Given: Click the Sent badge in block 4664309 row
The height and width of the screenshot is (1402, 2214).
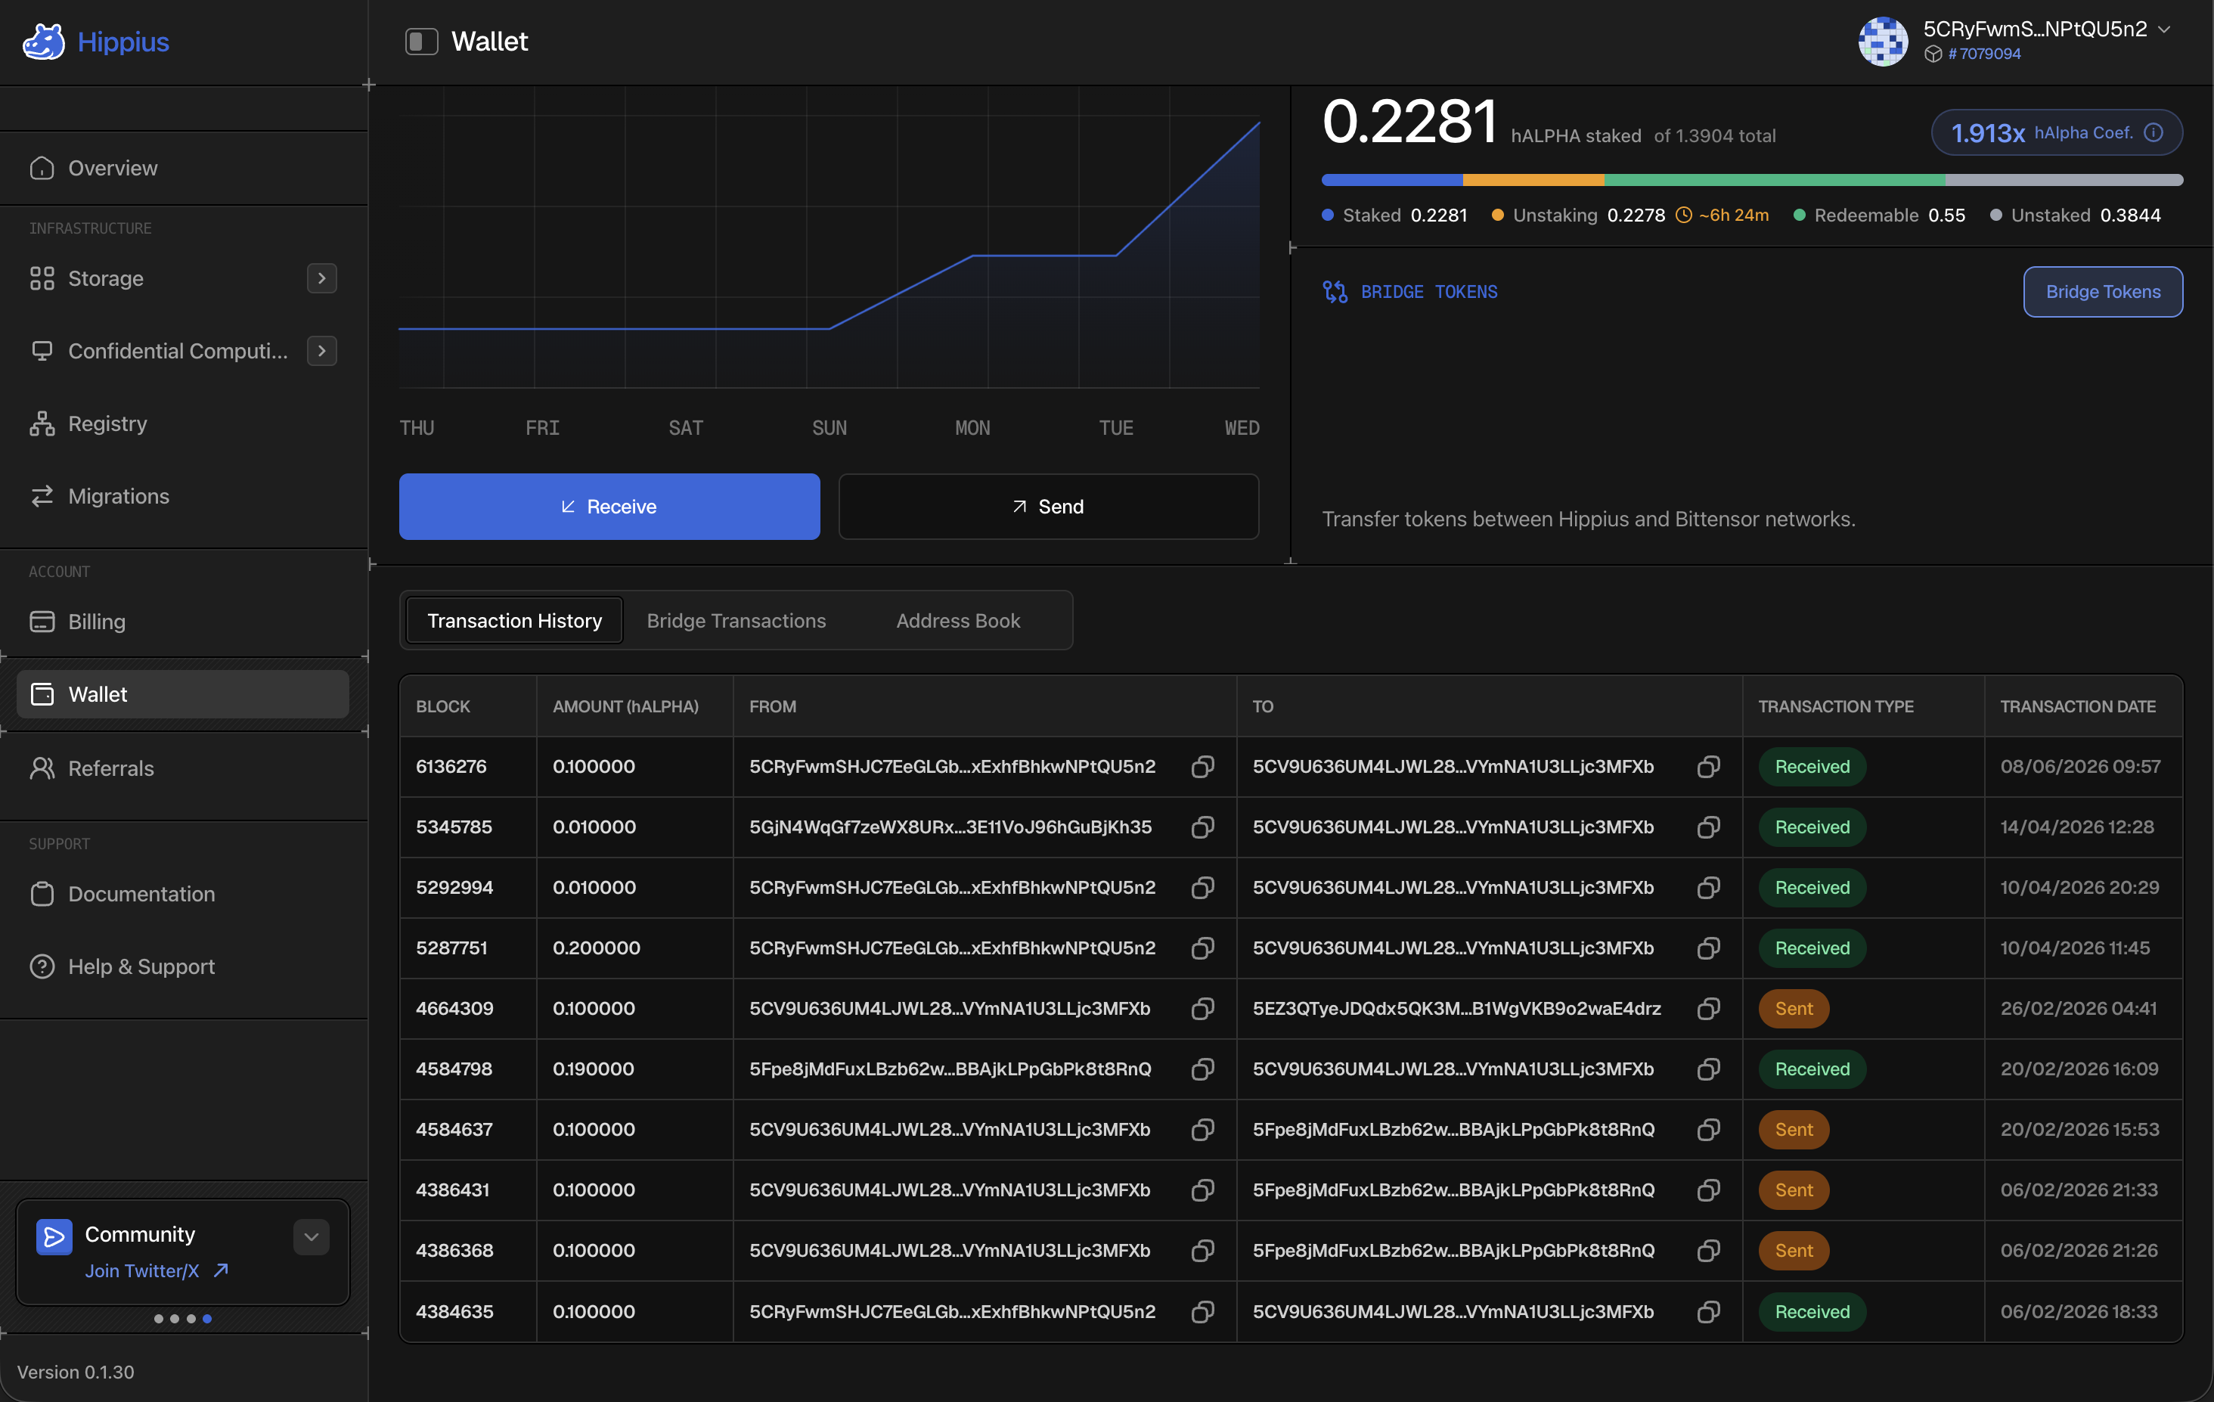Looking at the screenshot, I should (1794, 1009).
